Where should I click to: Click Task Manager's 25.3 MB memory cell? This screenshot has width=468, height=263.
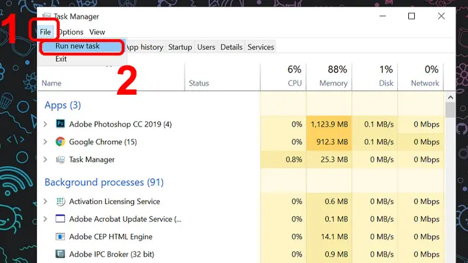[329, 160]
